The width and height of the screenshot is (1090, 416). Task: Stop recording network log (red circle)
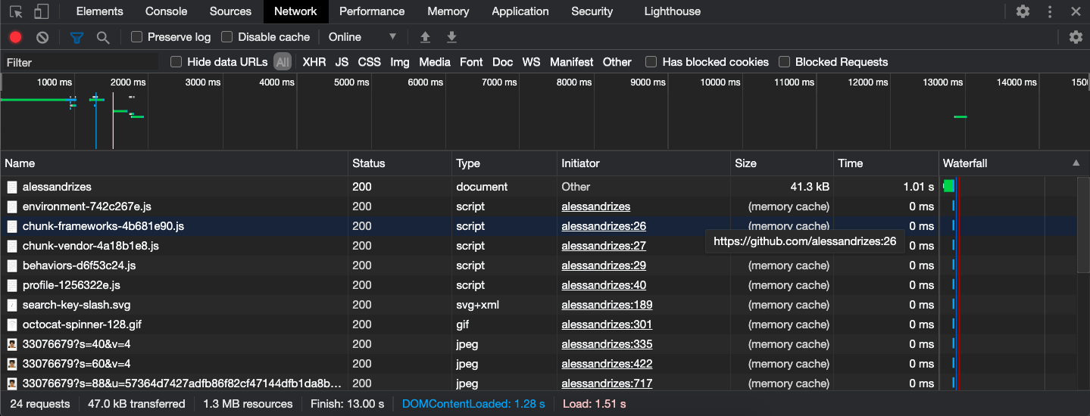(x=16, y=37)
